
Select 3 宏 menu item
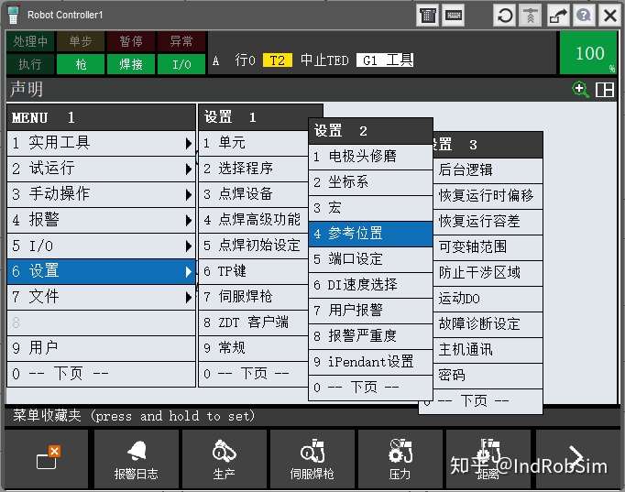371,208
